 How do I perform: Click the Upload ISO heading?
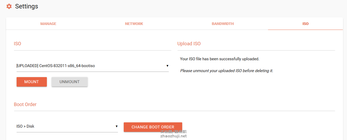(189, 44)
